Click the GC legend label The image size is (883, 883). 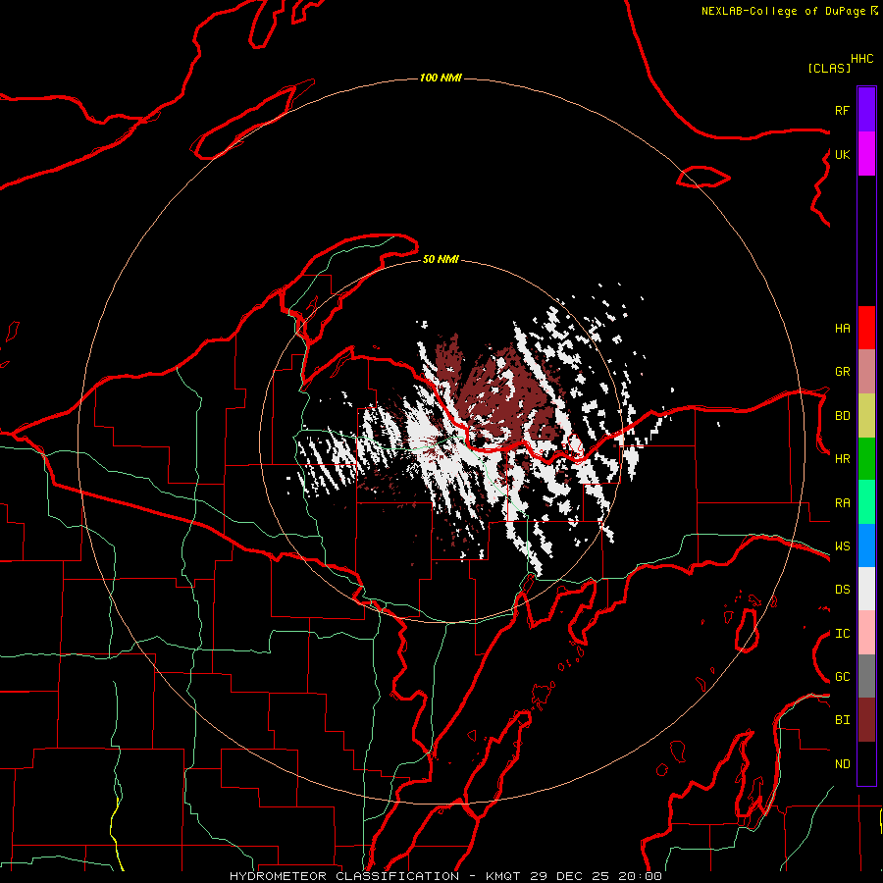pos(842,677)
